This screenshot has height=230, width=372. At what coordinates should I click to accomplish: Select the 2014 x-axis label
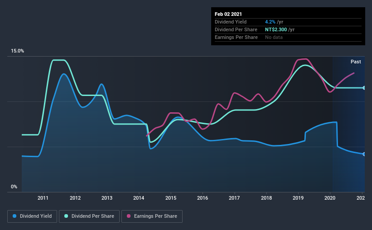(139, 198)
